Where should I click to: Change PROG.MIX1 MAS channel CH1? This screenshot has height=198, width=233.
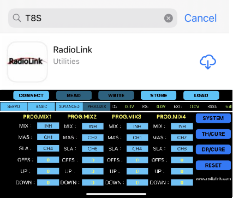point(48,137)
